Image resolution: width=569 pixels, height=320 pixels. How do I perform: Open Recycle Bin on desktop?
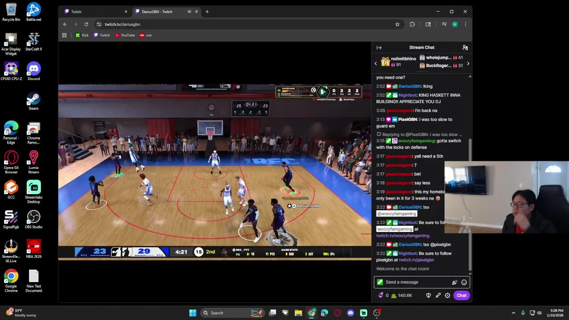[11, 12]
